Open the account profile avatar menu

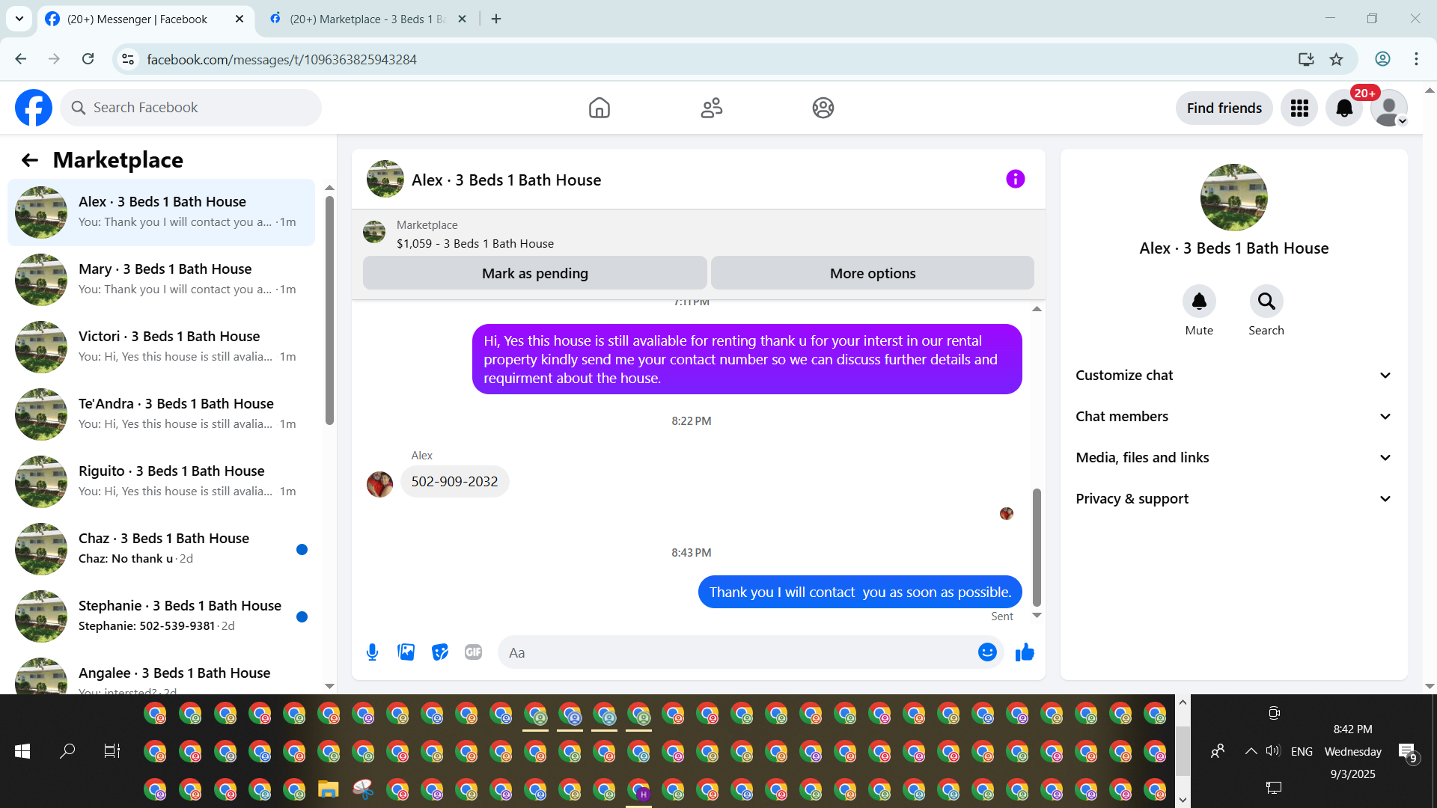coord(1389,108)
